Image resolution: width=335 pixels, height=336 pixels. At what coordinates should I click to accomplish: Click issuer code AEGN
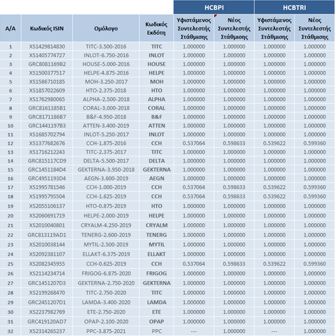coord(157,178)
